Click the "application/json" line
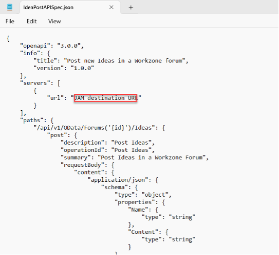 (123, 180)
